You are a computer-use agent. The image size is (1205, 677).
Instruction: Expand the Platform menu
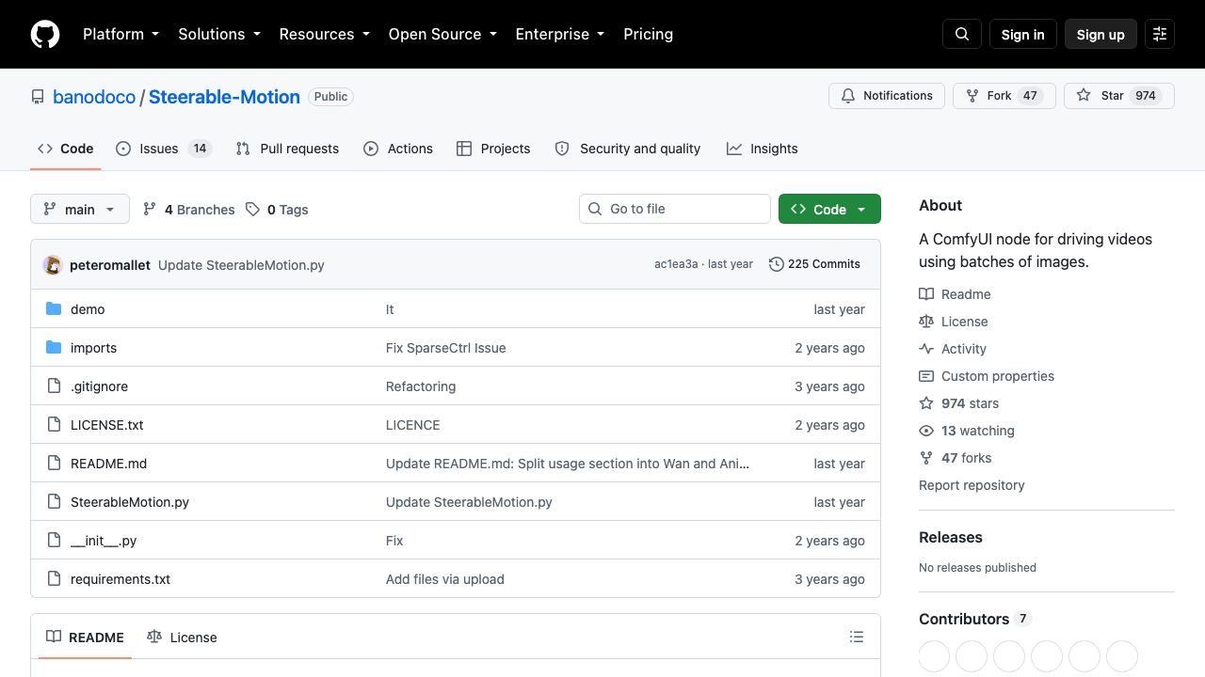click(120, 34)
